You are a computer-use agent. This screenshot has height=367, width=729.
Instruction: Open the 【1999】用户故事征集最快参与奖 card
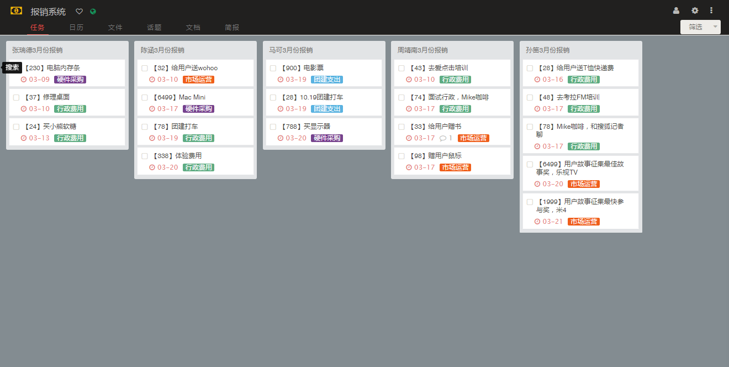click(x=580, y=211)
